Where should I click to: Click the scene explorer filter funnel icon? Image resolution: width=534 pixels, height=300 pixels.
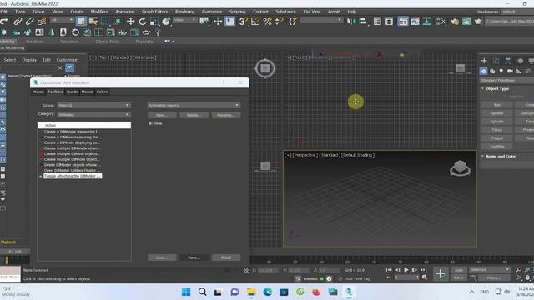[x=69, y=67]
